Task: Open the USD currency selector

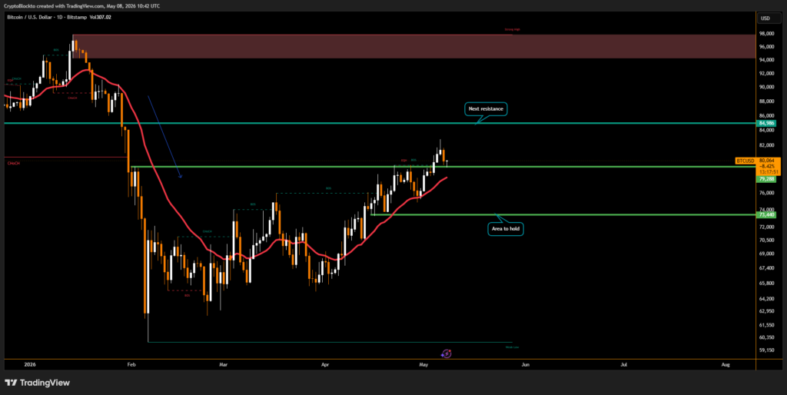Action: 765,18
